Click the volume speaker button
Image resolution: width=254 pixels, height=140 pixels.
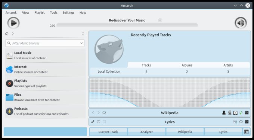241,23
